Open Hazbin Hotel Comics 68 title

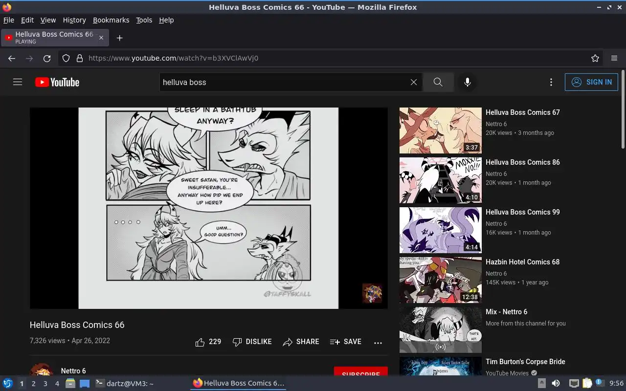click(522, 262)
